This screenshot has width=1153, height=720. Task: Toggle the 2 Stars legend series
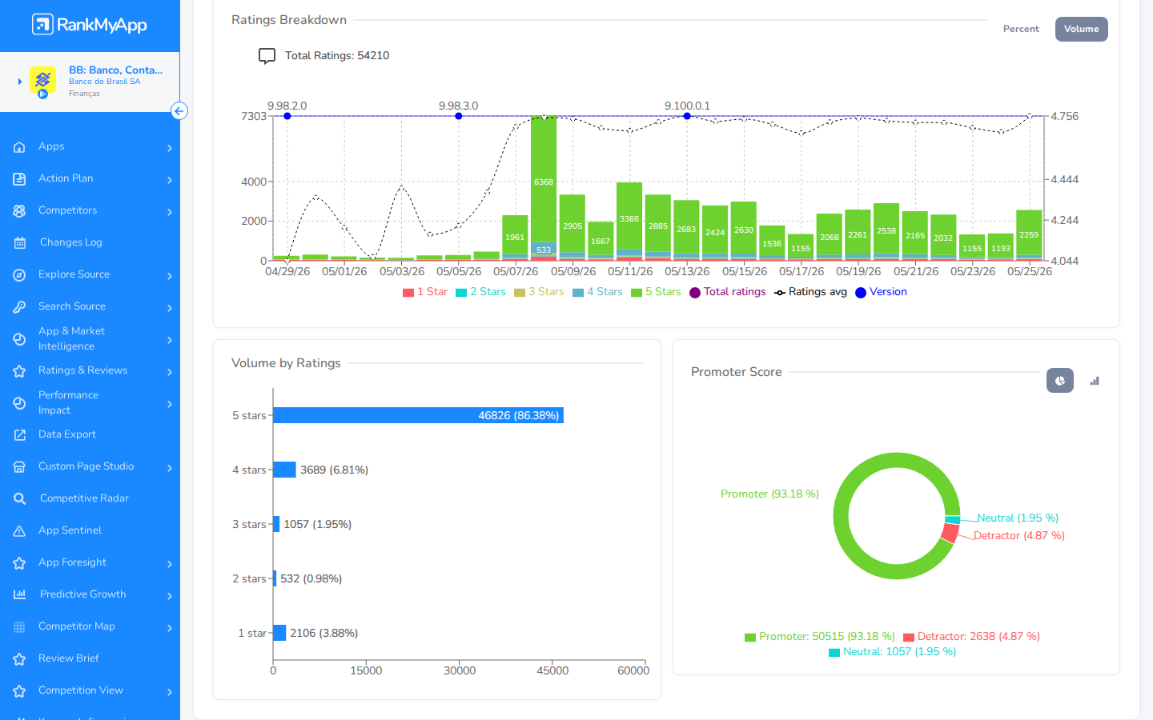click(480, 292)
